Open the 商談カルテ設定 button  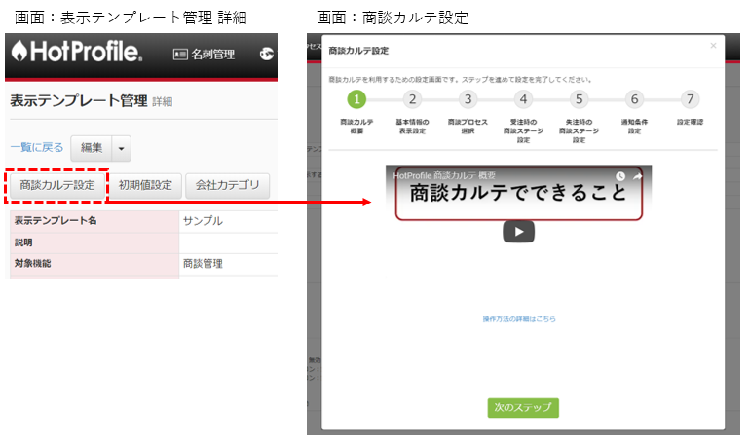(57, 185)
